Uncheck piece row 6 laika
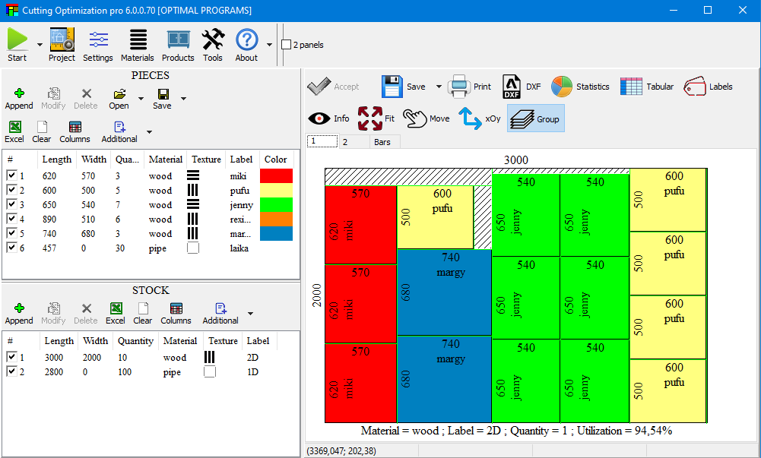Image resolution: width=761 pixels, height=458 pixels. [x=11, y=248]
